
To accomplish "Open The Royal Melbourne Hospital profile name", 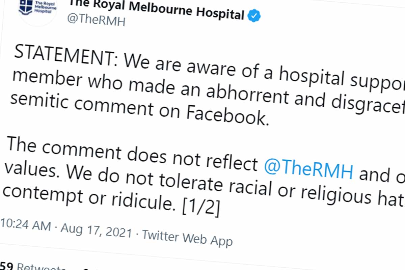I will [x=156, y=10].
